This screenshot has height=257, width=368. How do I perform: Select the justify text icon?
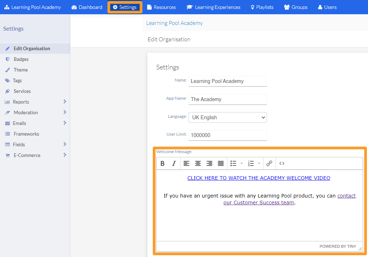point(221,163)
